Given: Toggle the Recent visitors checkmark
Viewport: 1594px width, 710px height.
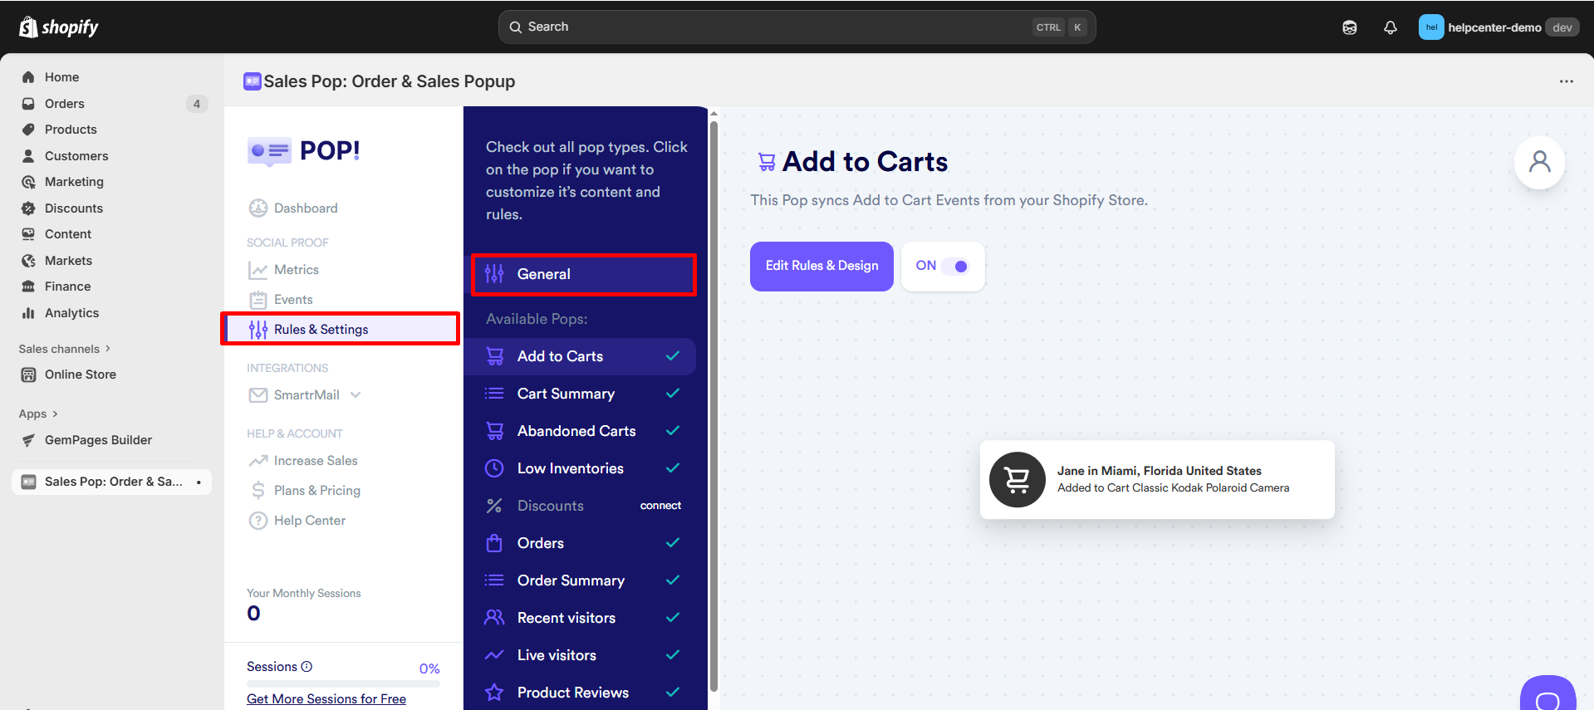Looking at the screenshot, I should coord(673,618).
